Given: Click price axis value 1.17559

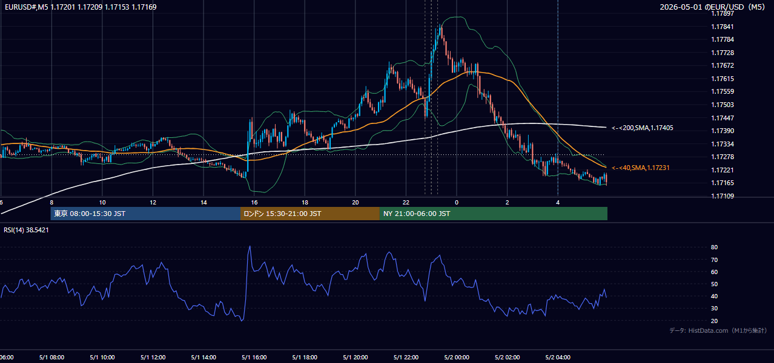Looking at the screenshot, I should [x=723, y=91].
